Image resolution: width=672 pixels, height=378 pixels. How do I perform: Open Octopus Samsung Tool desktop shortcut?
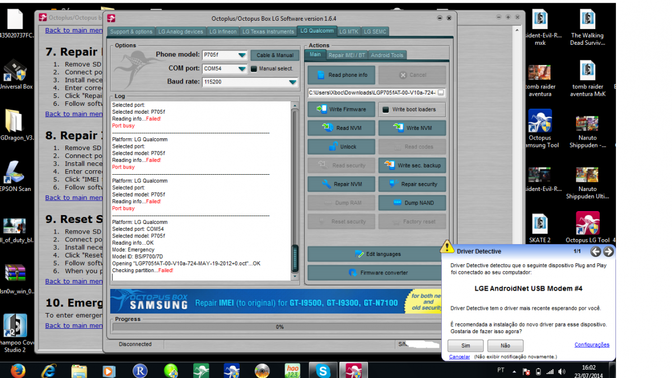coord(540,129)
